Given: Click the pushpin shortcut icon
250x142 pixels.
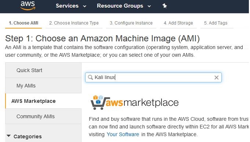Looking at the screenshot, I should click(164, 6).
